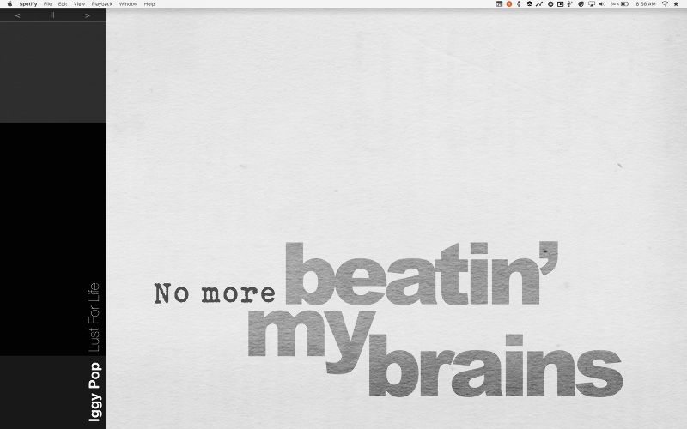Viewport: 687px width, 429px height.
Task: Open the File menu
Action: pyautogui.click(x=47, y=4)
